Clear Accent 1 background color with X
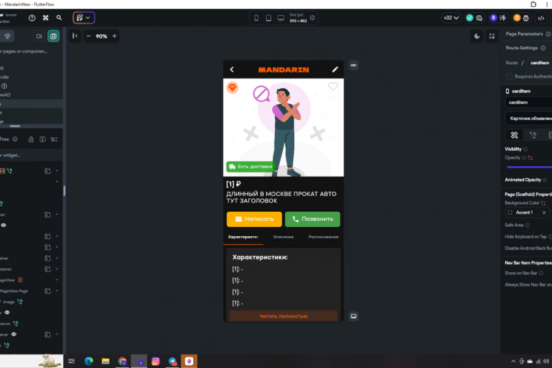The image size is (552, 368). click(544, 212)
